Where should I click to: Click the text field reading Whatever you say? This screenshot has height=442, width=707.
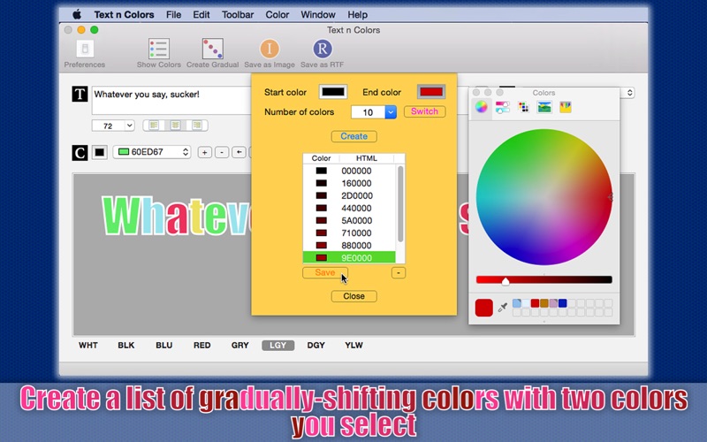[171, 100]
